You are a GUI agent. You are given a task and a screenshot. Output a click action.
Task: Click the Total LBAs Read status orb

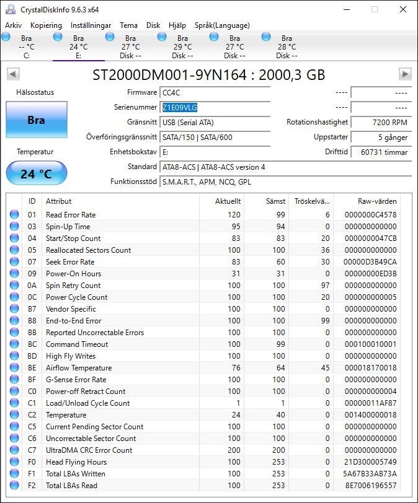pyautogui.click(x=14, y=486)
